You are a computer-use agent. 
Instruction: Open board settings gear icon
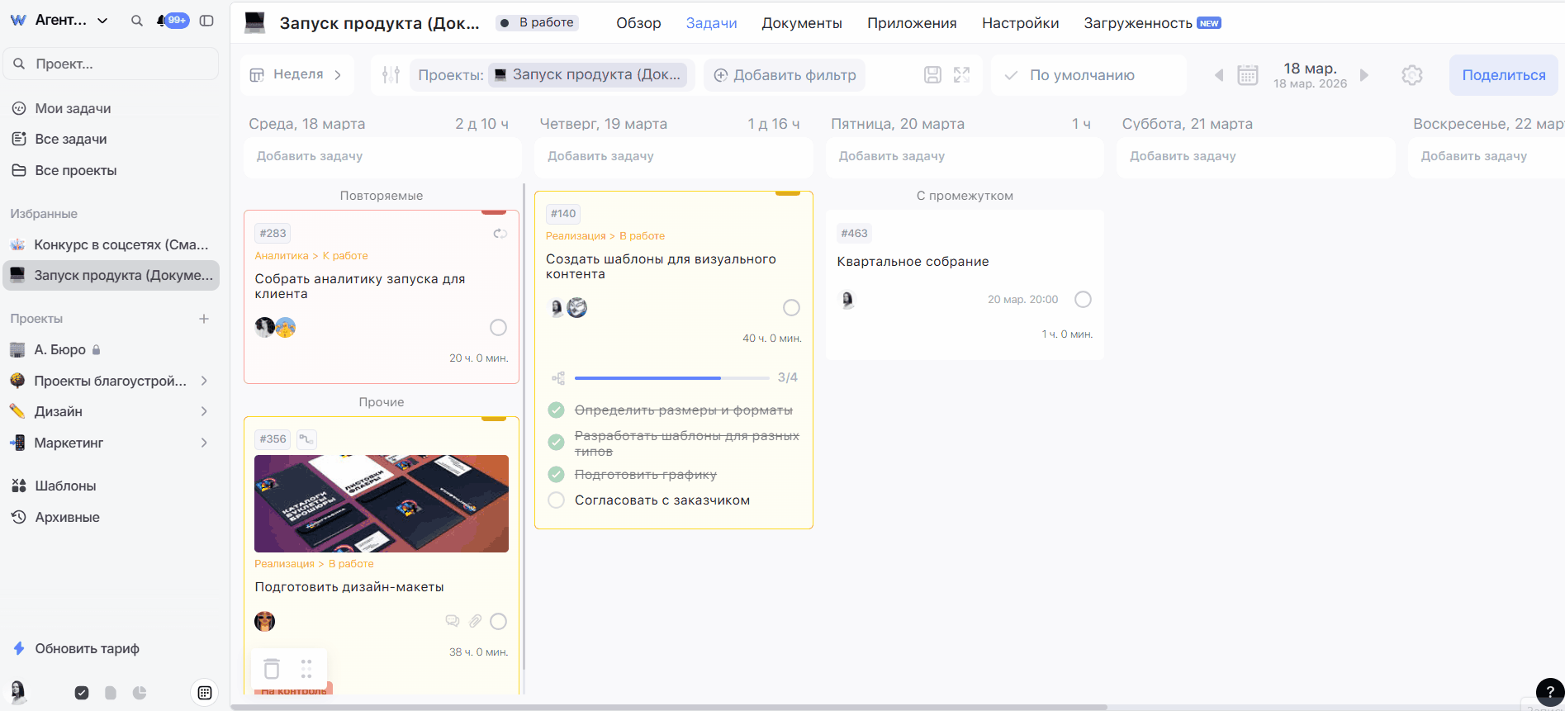point(1412,75)
